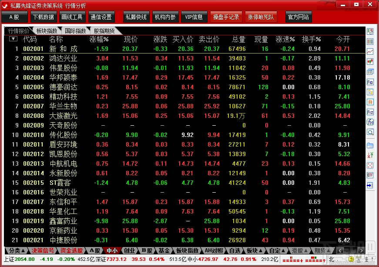Open the candlestick K-line chart icon
Screen dimensions: 379x267
[x=370, y=62]
